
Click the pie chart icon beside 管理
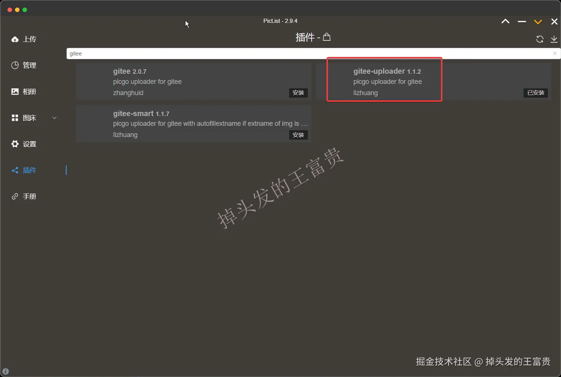click(15, 65)
